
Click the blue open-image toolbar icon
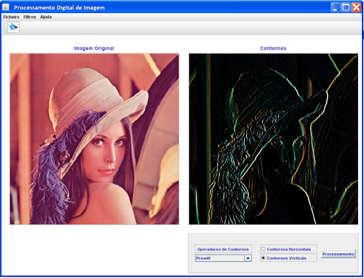[13, 27]
